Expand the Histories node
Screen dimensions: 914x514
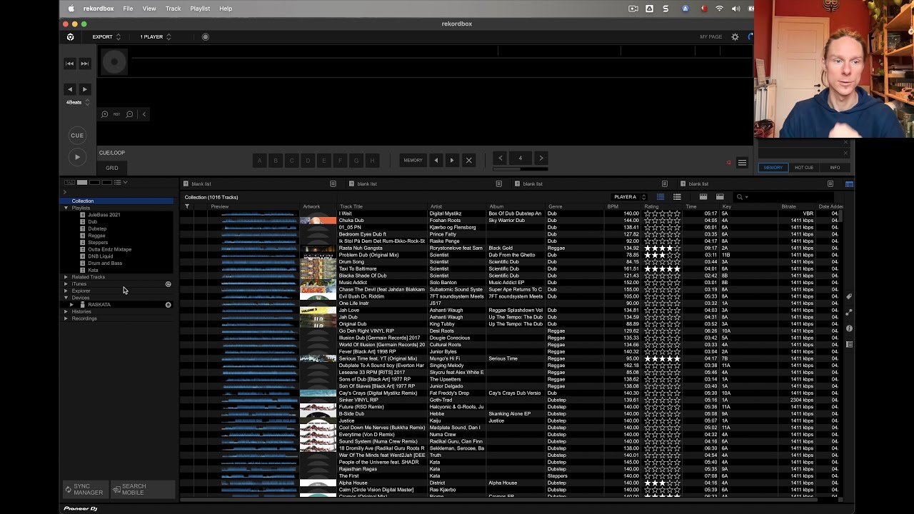pyautogui.click(x=66, y=312)
